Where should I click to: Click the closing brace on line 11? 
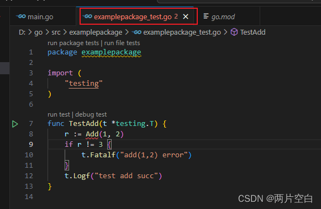click(x=67, y=166)
